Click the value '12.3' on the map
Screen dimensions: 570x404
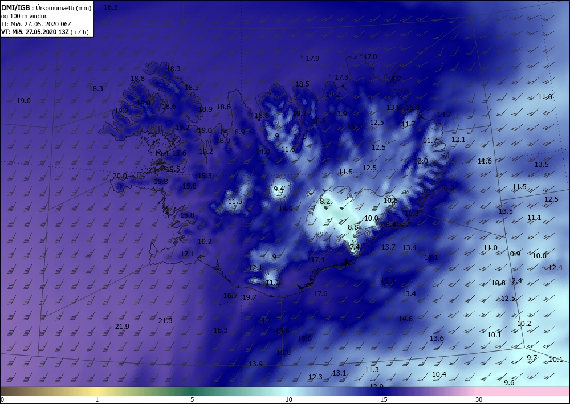316,377
